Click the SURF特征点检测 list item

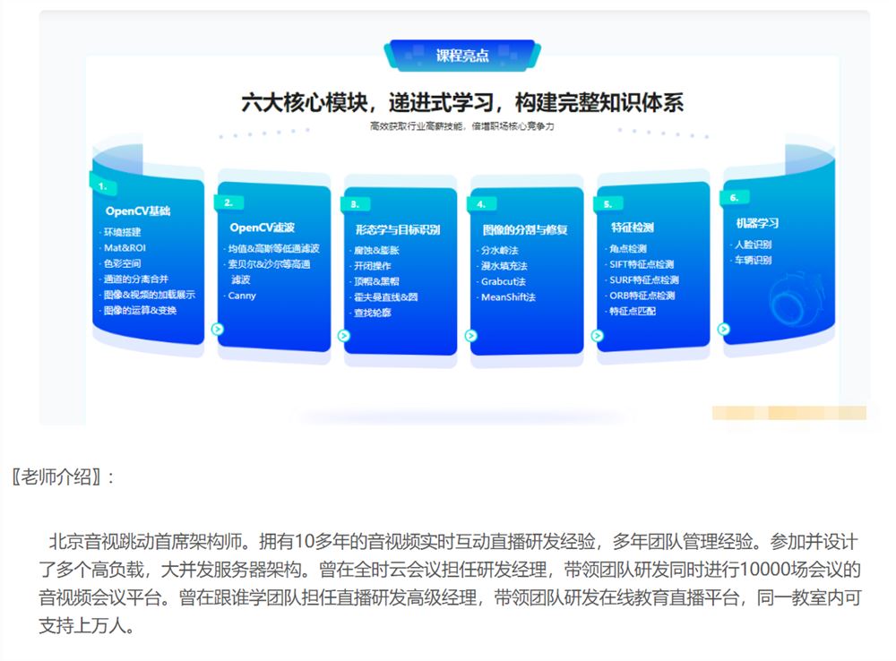click(644, 280)
